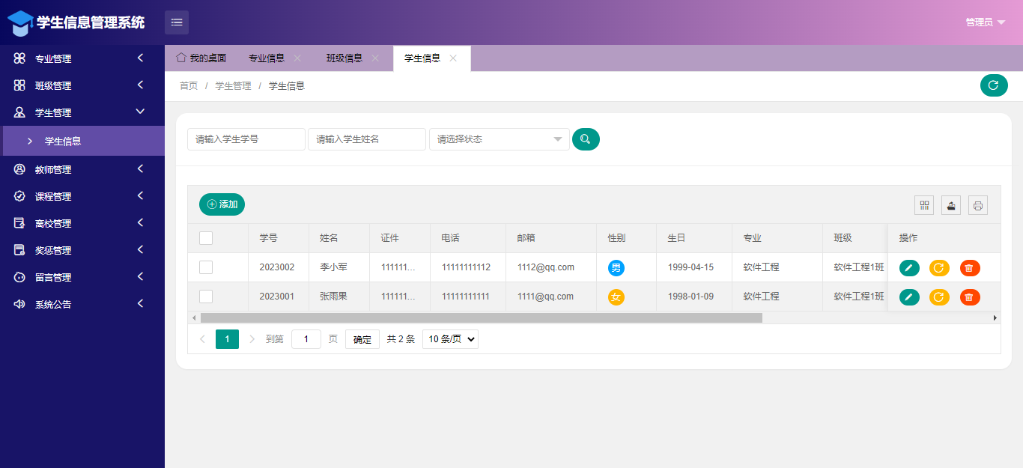
Task: Click the 男 gender badge
Action: (616, 268)
